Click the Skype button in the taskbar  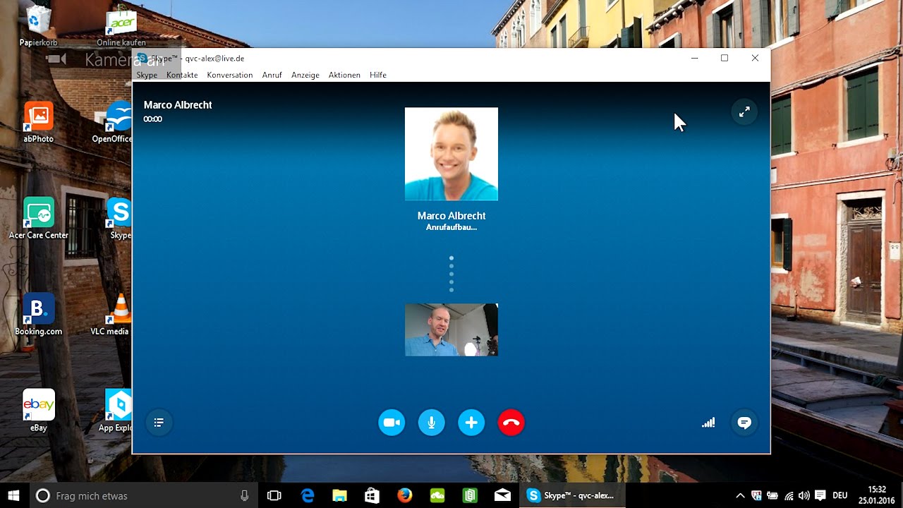click(573, 496)
